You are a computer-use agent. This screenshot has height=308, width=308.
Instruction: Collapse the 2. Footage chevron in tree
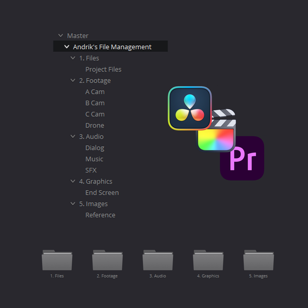[73, 80]
